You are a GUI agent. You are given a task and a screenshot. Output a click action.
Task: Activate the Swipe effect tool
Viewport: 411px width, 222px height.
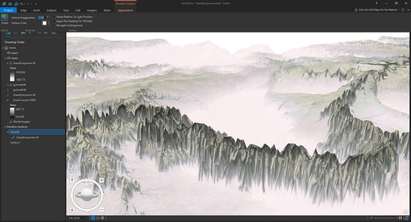[x=4, y=19]
